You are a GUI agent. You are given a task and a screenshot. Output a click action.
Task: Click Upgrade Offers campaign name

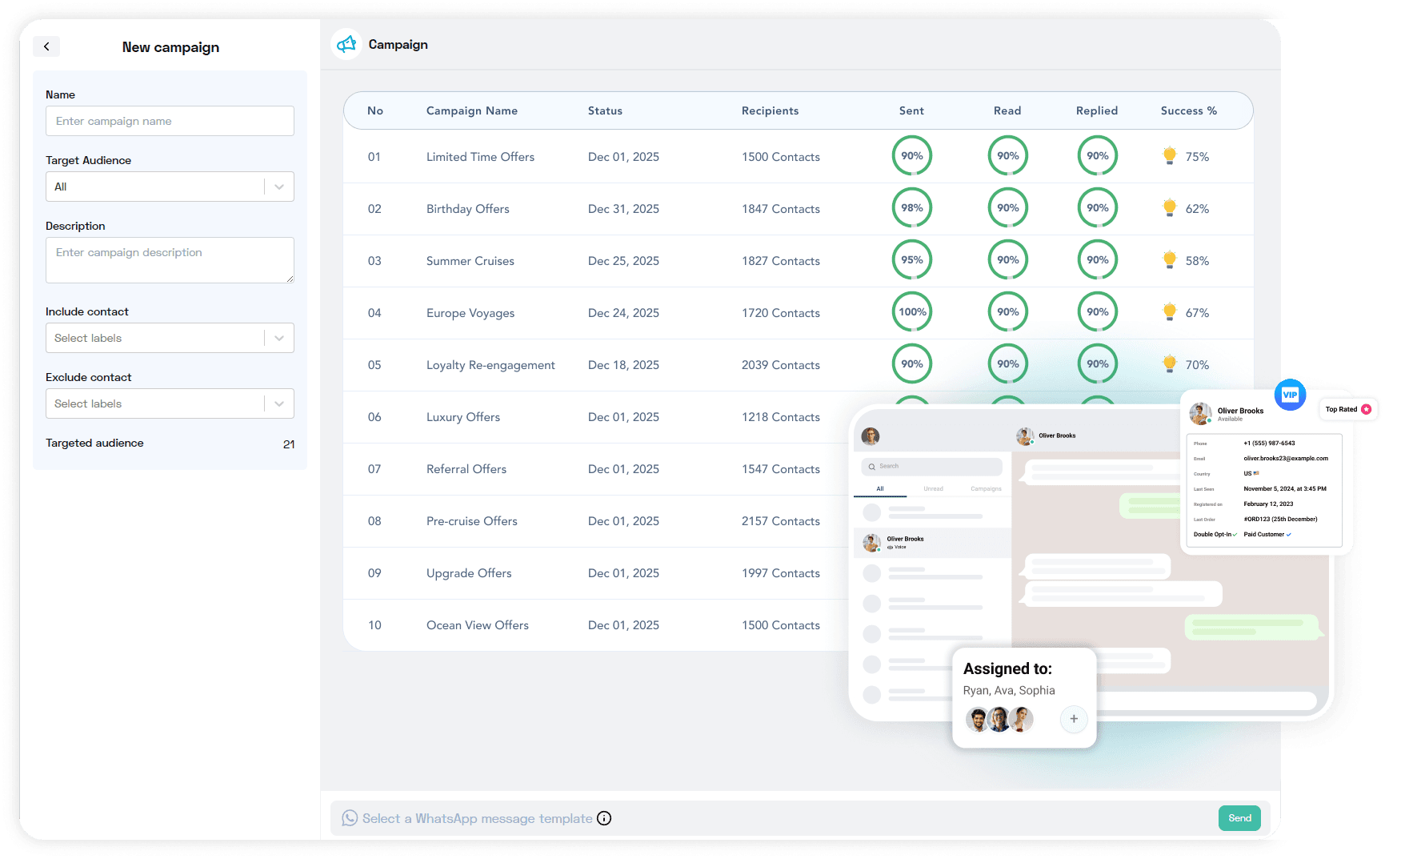pyautogui.click(x=469, y=573)
